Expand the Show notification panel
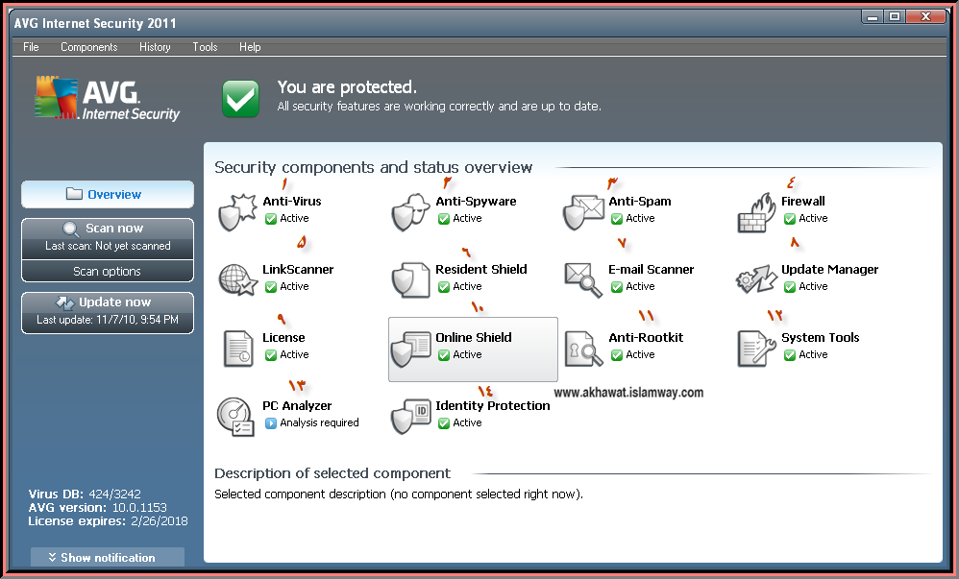The image size is (959, 579). pyautogui.click(x=108, y=558)
